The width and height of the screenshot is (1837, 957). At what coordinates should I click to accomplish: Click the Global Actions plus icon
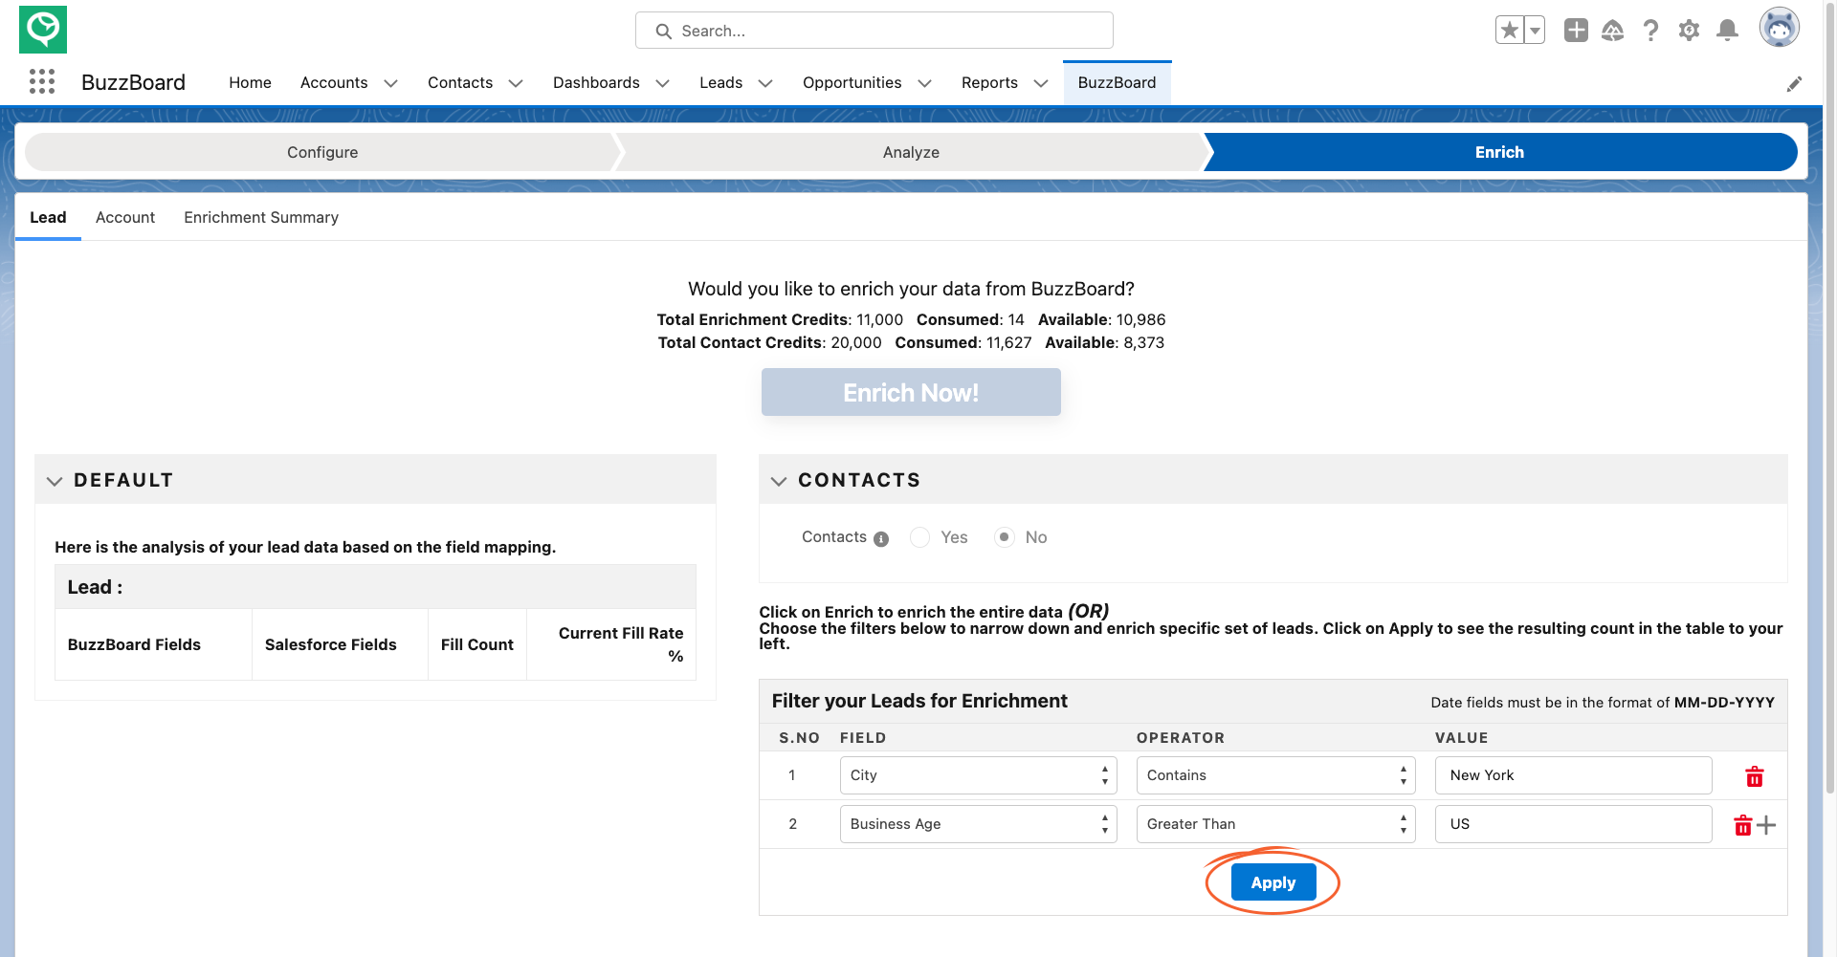[x=1576, y=31]
